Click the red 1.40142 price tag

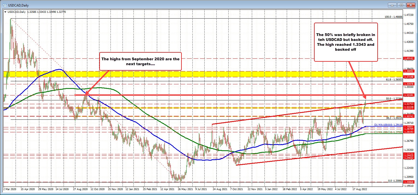[408, 58]
